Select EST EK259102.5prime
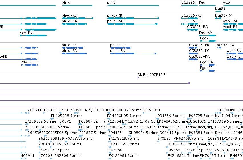243x160 pixels. pyautogui.click(x=40, y=121)
